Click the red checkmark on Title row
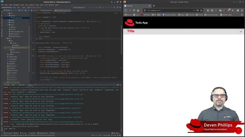This screenshot has height=137, width=245. 241,31
